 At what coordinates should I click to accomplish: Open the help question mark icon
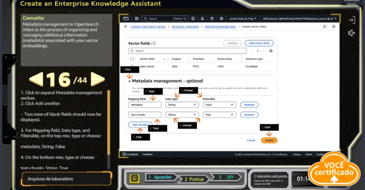(x=212, y=19)
